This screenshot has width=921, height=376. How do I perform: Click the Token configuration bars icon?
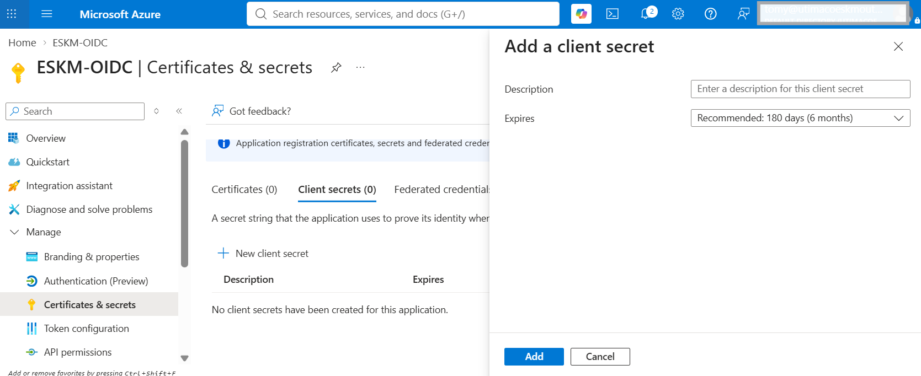[x=32, y=329]
